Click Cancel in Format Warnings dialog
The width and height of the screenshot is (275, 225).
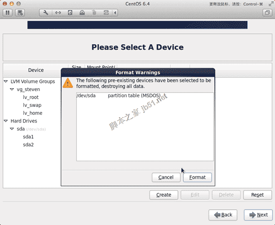point(166,177)
